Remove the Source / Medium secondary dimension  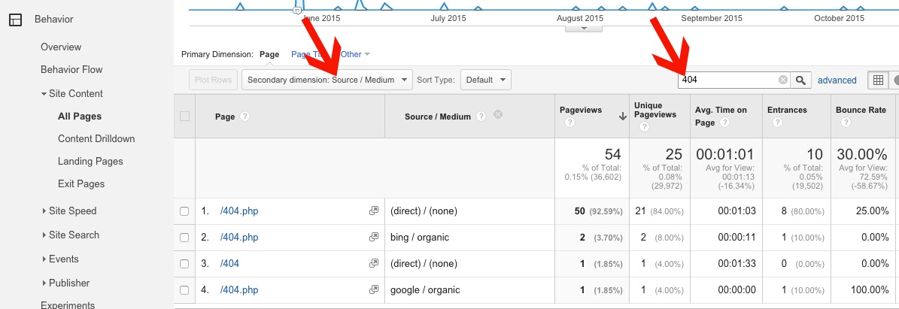(497, 116)
